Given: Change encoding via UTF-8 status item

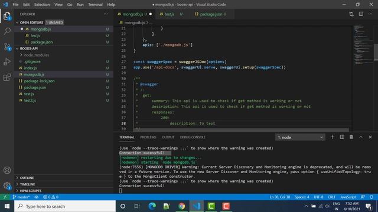Looking at the screenshot, I should click(318, 197).
